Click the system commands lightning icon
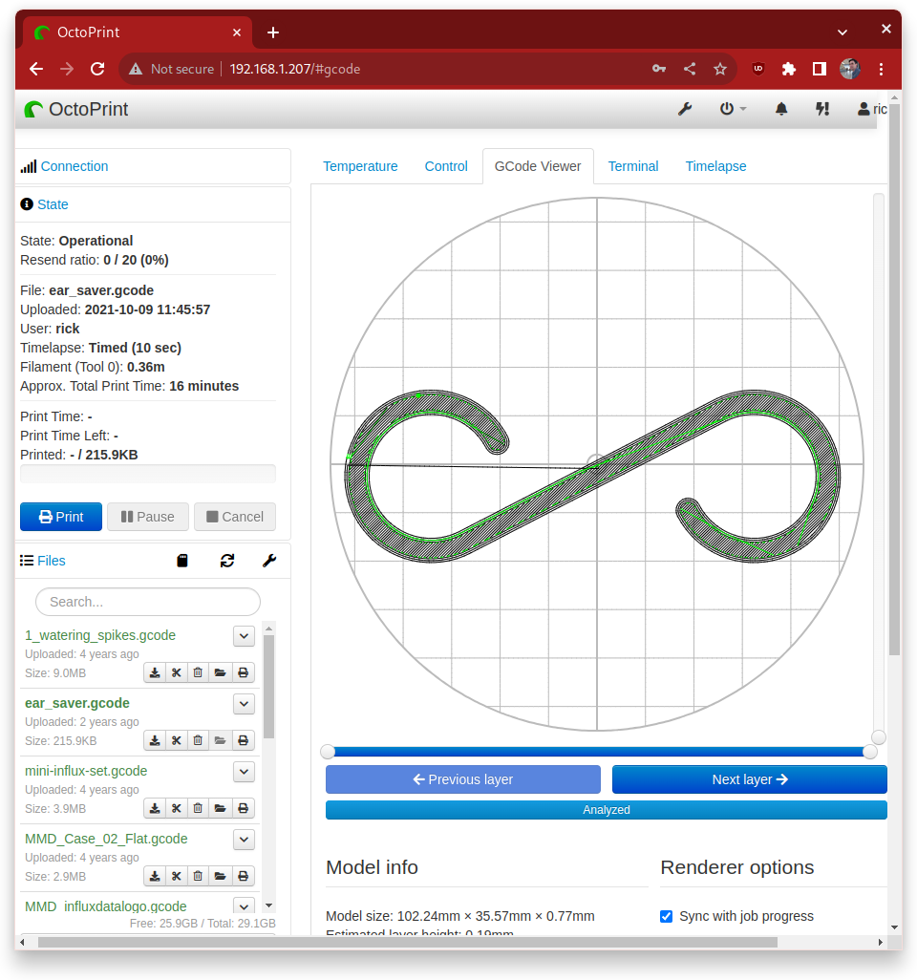 click(x=822, y=109)
